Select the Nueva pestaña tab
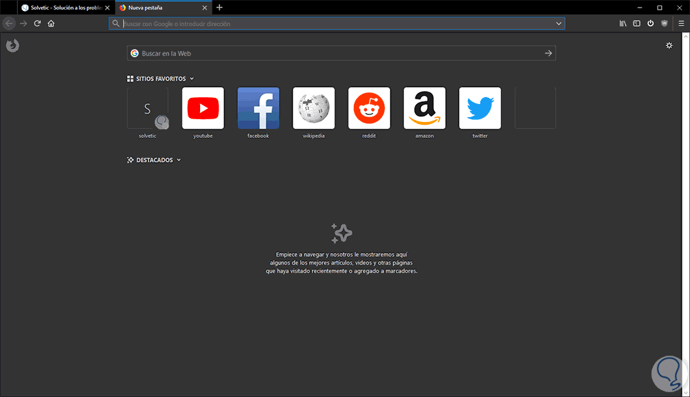The height and width of the screenshot is (397, 690). point(164,8)
